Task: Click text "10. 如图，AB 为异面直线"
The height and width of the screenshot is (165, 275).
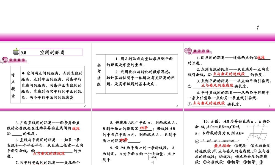Action: [227, 121]
